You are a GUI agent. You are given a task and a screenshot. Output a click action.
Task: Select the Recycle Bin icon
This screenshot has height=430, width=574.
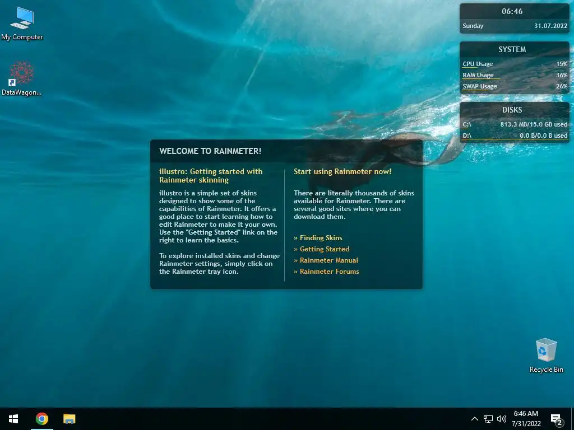coord(546,356)
